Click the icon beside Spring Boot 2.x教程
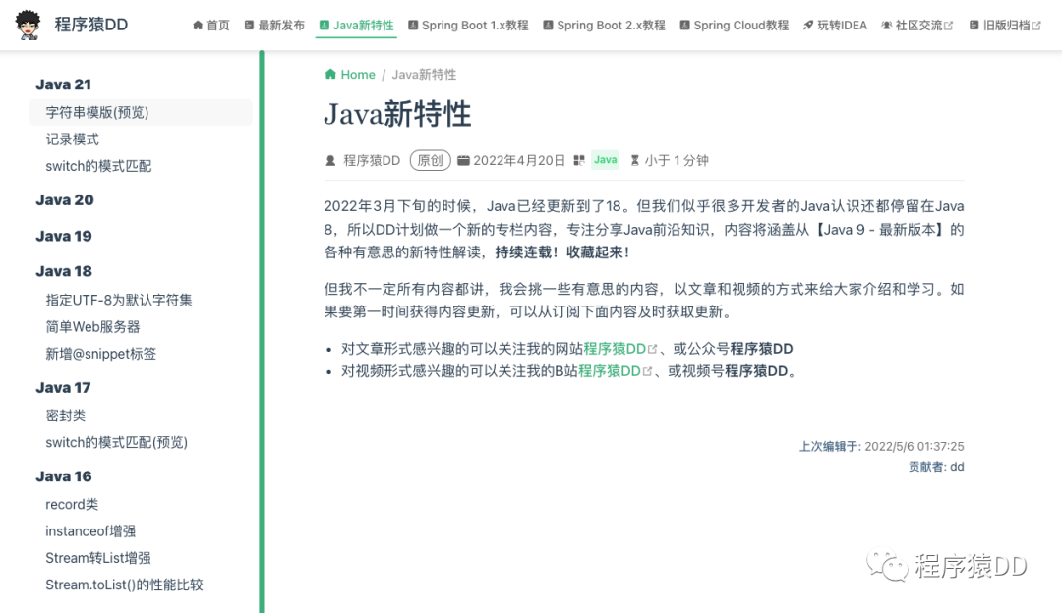The height and width of the screenshot is (613, 1062). (x=548, y=25)
